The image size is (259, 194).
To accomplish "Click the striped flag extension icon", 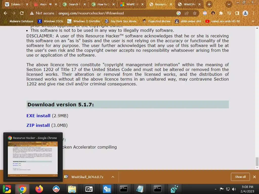I will tap(205, 13).
